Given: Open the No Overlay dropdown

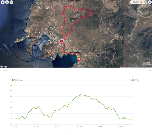Looking at the screenshot, I should (135, 80).
